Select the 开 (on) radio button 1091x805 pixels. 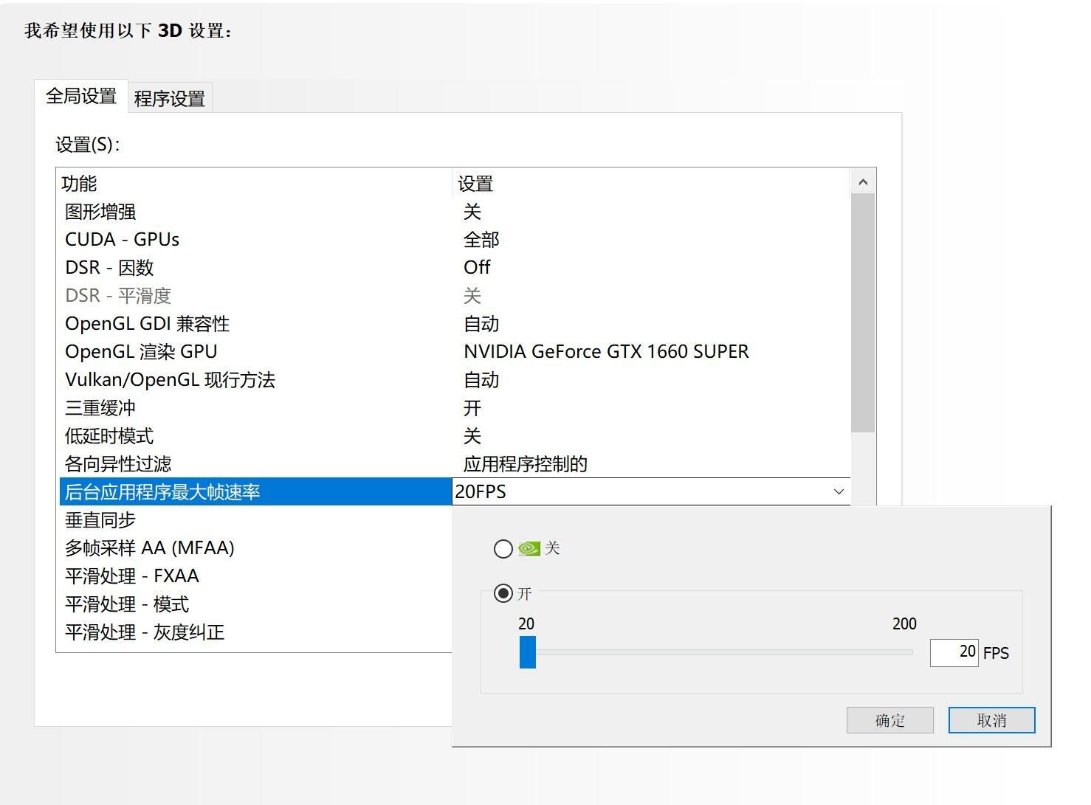[503, 593]
